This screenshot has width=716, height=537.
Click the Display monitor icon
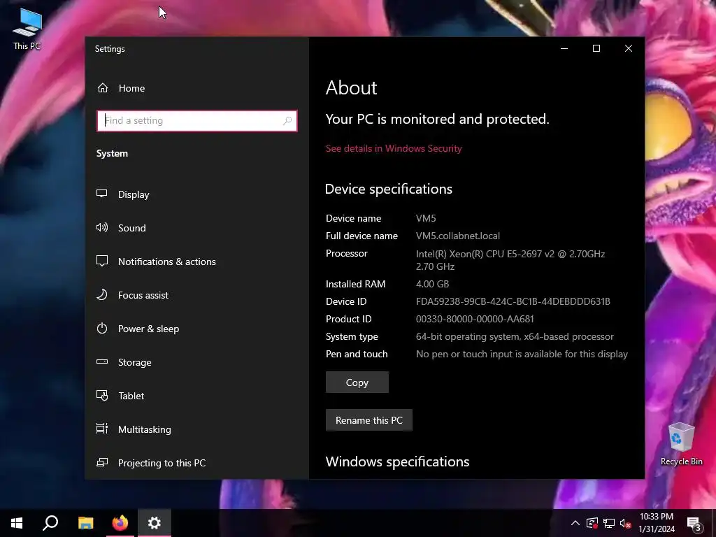coord(102,194)
